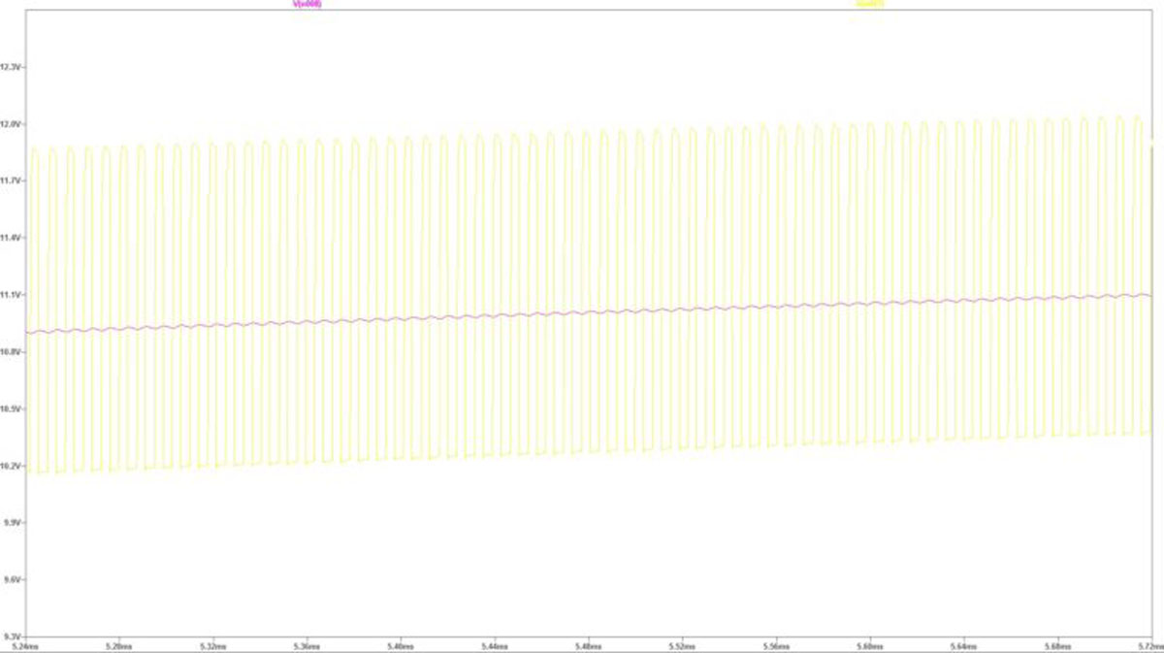Click the 5.40ms time axis label
The image size is (1164, 653).
pos(400,644)
